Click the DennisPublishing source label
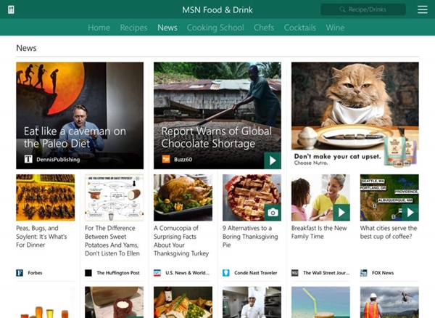The height and width of the screenshot is (318, 435). [x=58, y=160]
